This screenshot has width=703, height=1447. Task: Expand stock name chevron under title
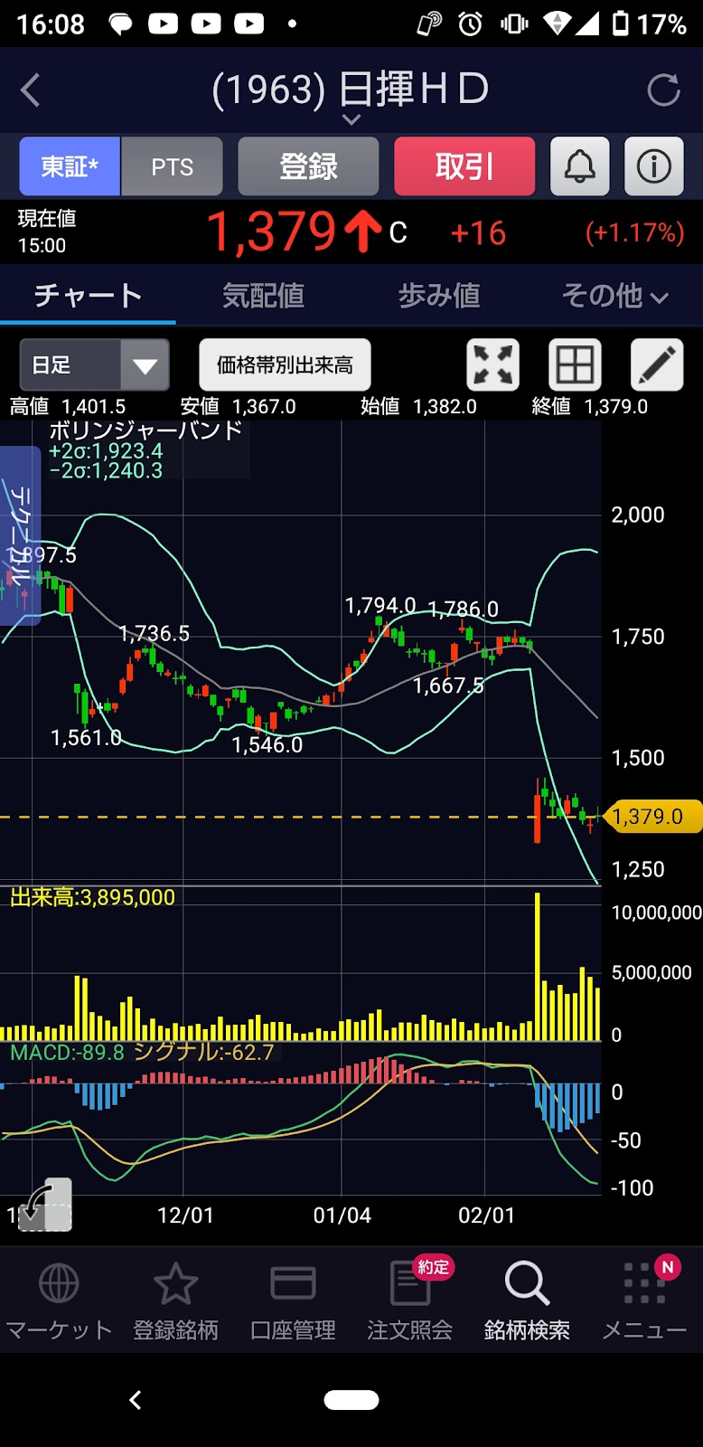[x=351, y=119]
